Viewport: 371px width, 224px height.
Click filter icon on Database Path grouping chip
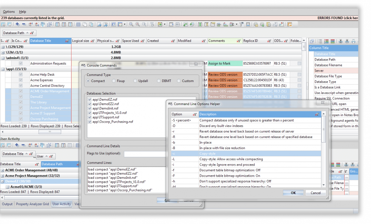pyautogui.click(x=32, y=33)
